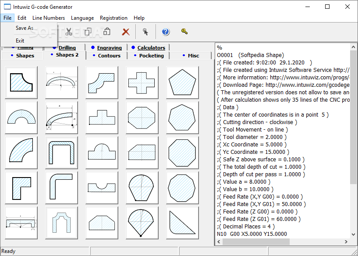358x256 pixels.
Task: Click the yellow key registration icon
Action: pyautogui.click(x=184, y=31)
